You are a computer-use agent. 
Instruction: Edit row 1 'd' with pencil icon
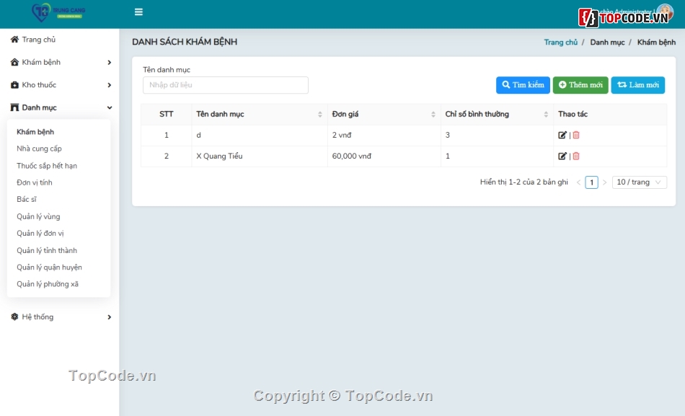tap(562, 135)
